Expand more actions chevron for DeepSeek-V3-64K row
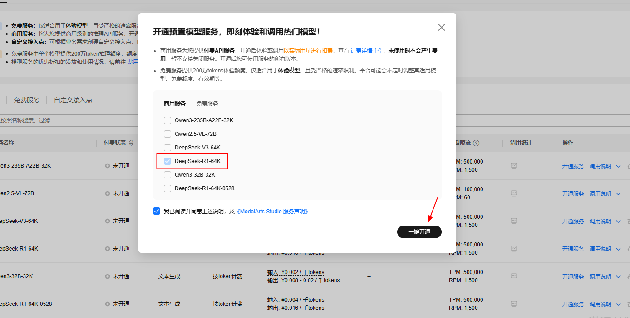 click(x=618, y=222)
